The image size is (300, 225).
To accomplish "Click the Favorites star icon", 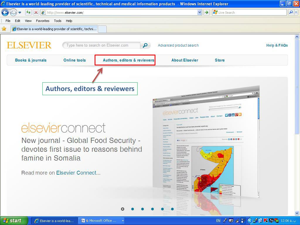I will coord(4,29).
